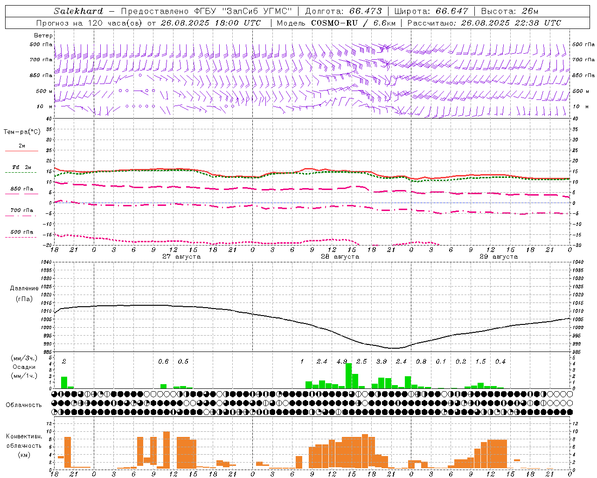Image resolution: width=597 pixels, height=478 pixels.
Task: Click the Давление section label
Action: click(x=24, y=288)
